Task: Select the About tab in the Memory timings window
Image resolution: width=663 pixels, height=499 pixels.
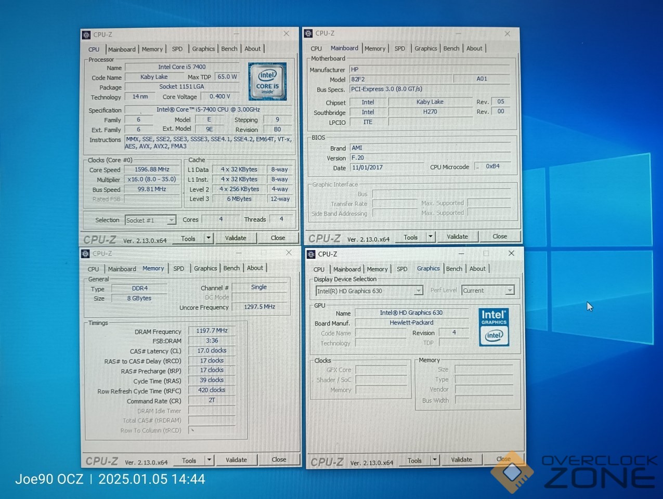Action: pyautogui.click(x=255, y=268)
